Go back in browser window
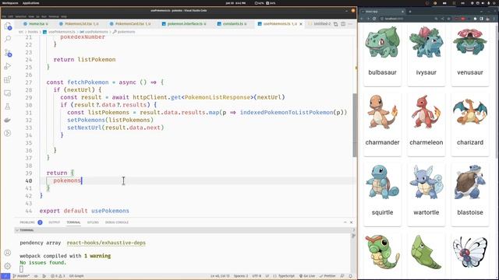Screen dimensions: 499x280 point(362,19)
